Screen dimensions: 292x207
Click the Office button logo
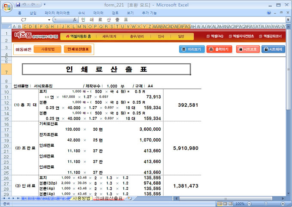(x=6, y=7)
